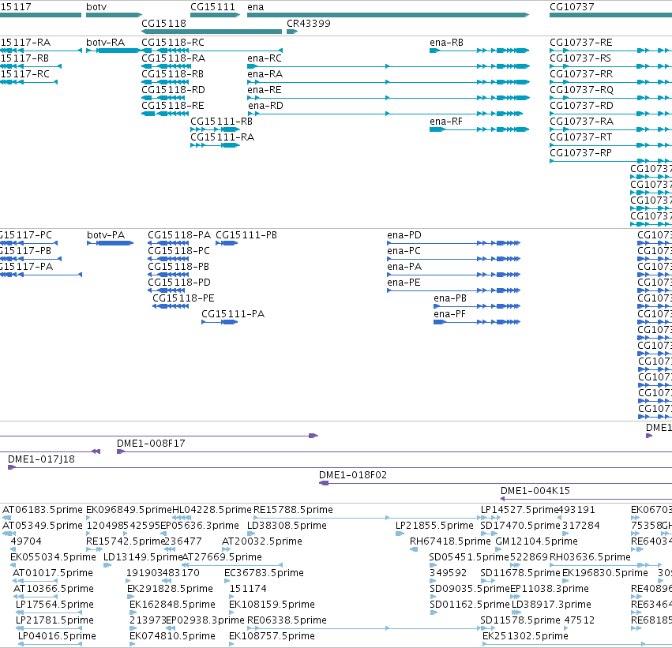Screen dimensions: 672x648
Task: Select protein CG15118-PA
Action: click(179, 235)
